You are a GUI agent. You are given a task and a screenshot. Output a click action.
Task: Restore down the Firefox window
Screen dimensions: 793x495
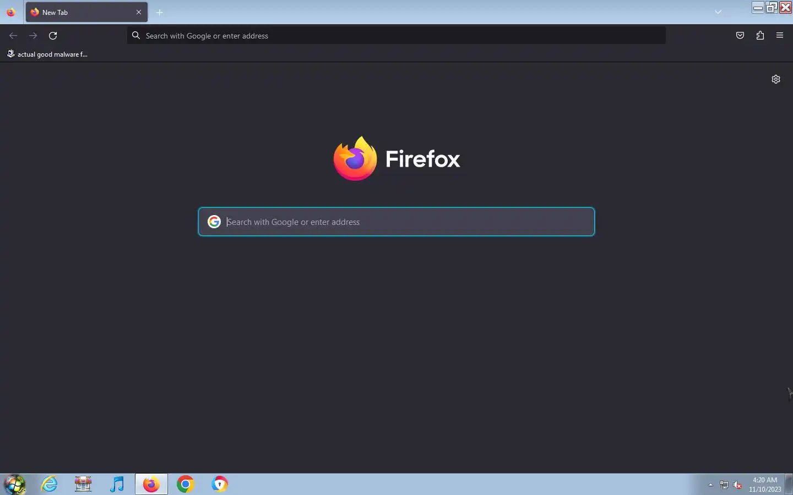(772, 7)
